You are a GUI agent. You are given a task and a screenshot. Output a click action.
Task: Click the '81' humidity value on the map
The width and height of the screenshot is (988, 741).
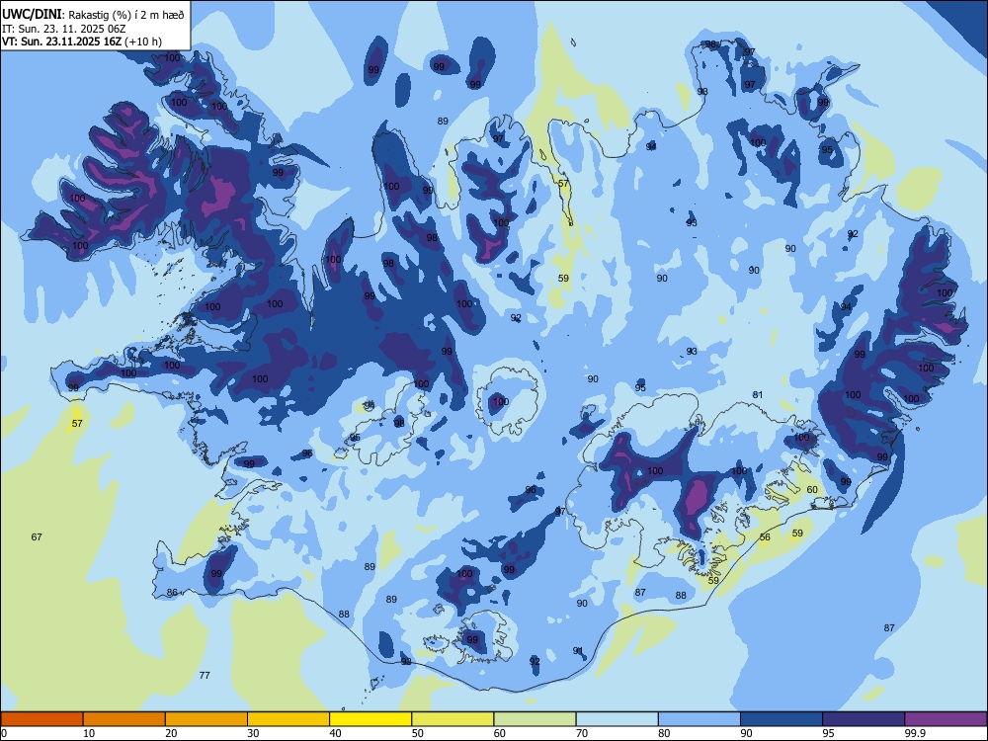758,394
